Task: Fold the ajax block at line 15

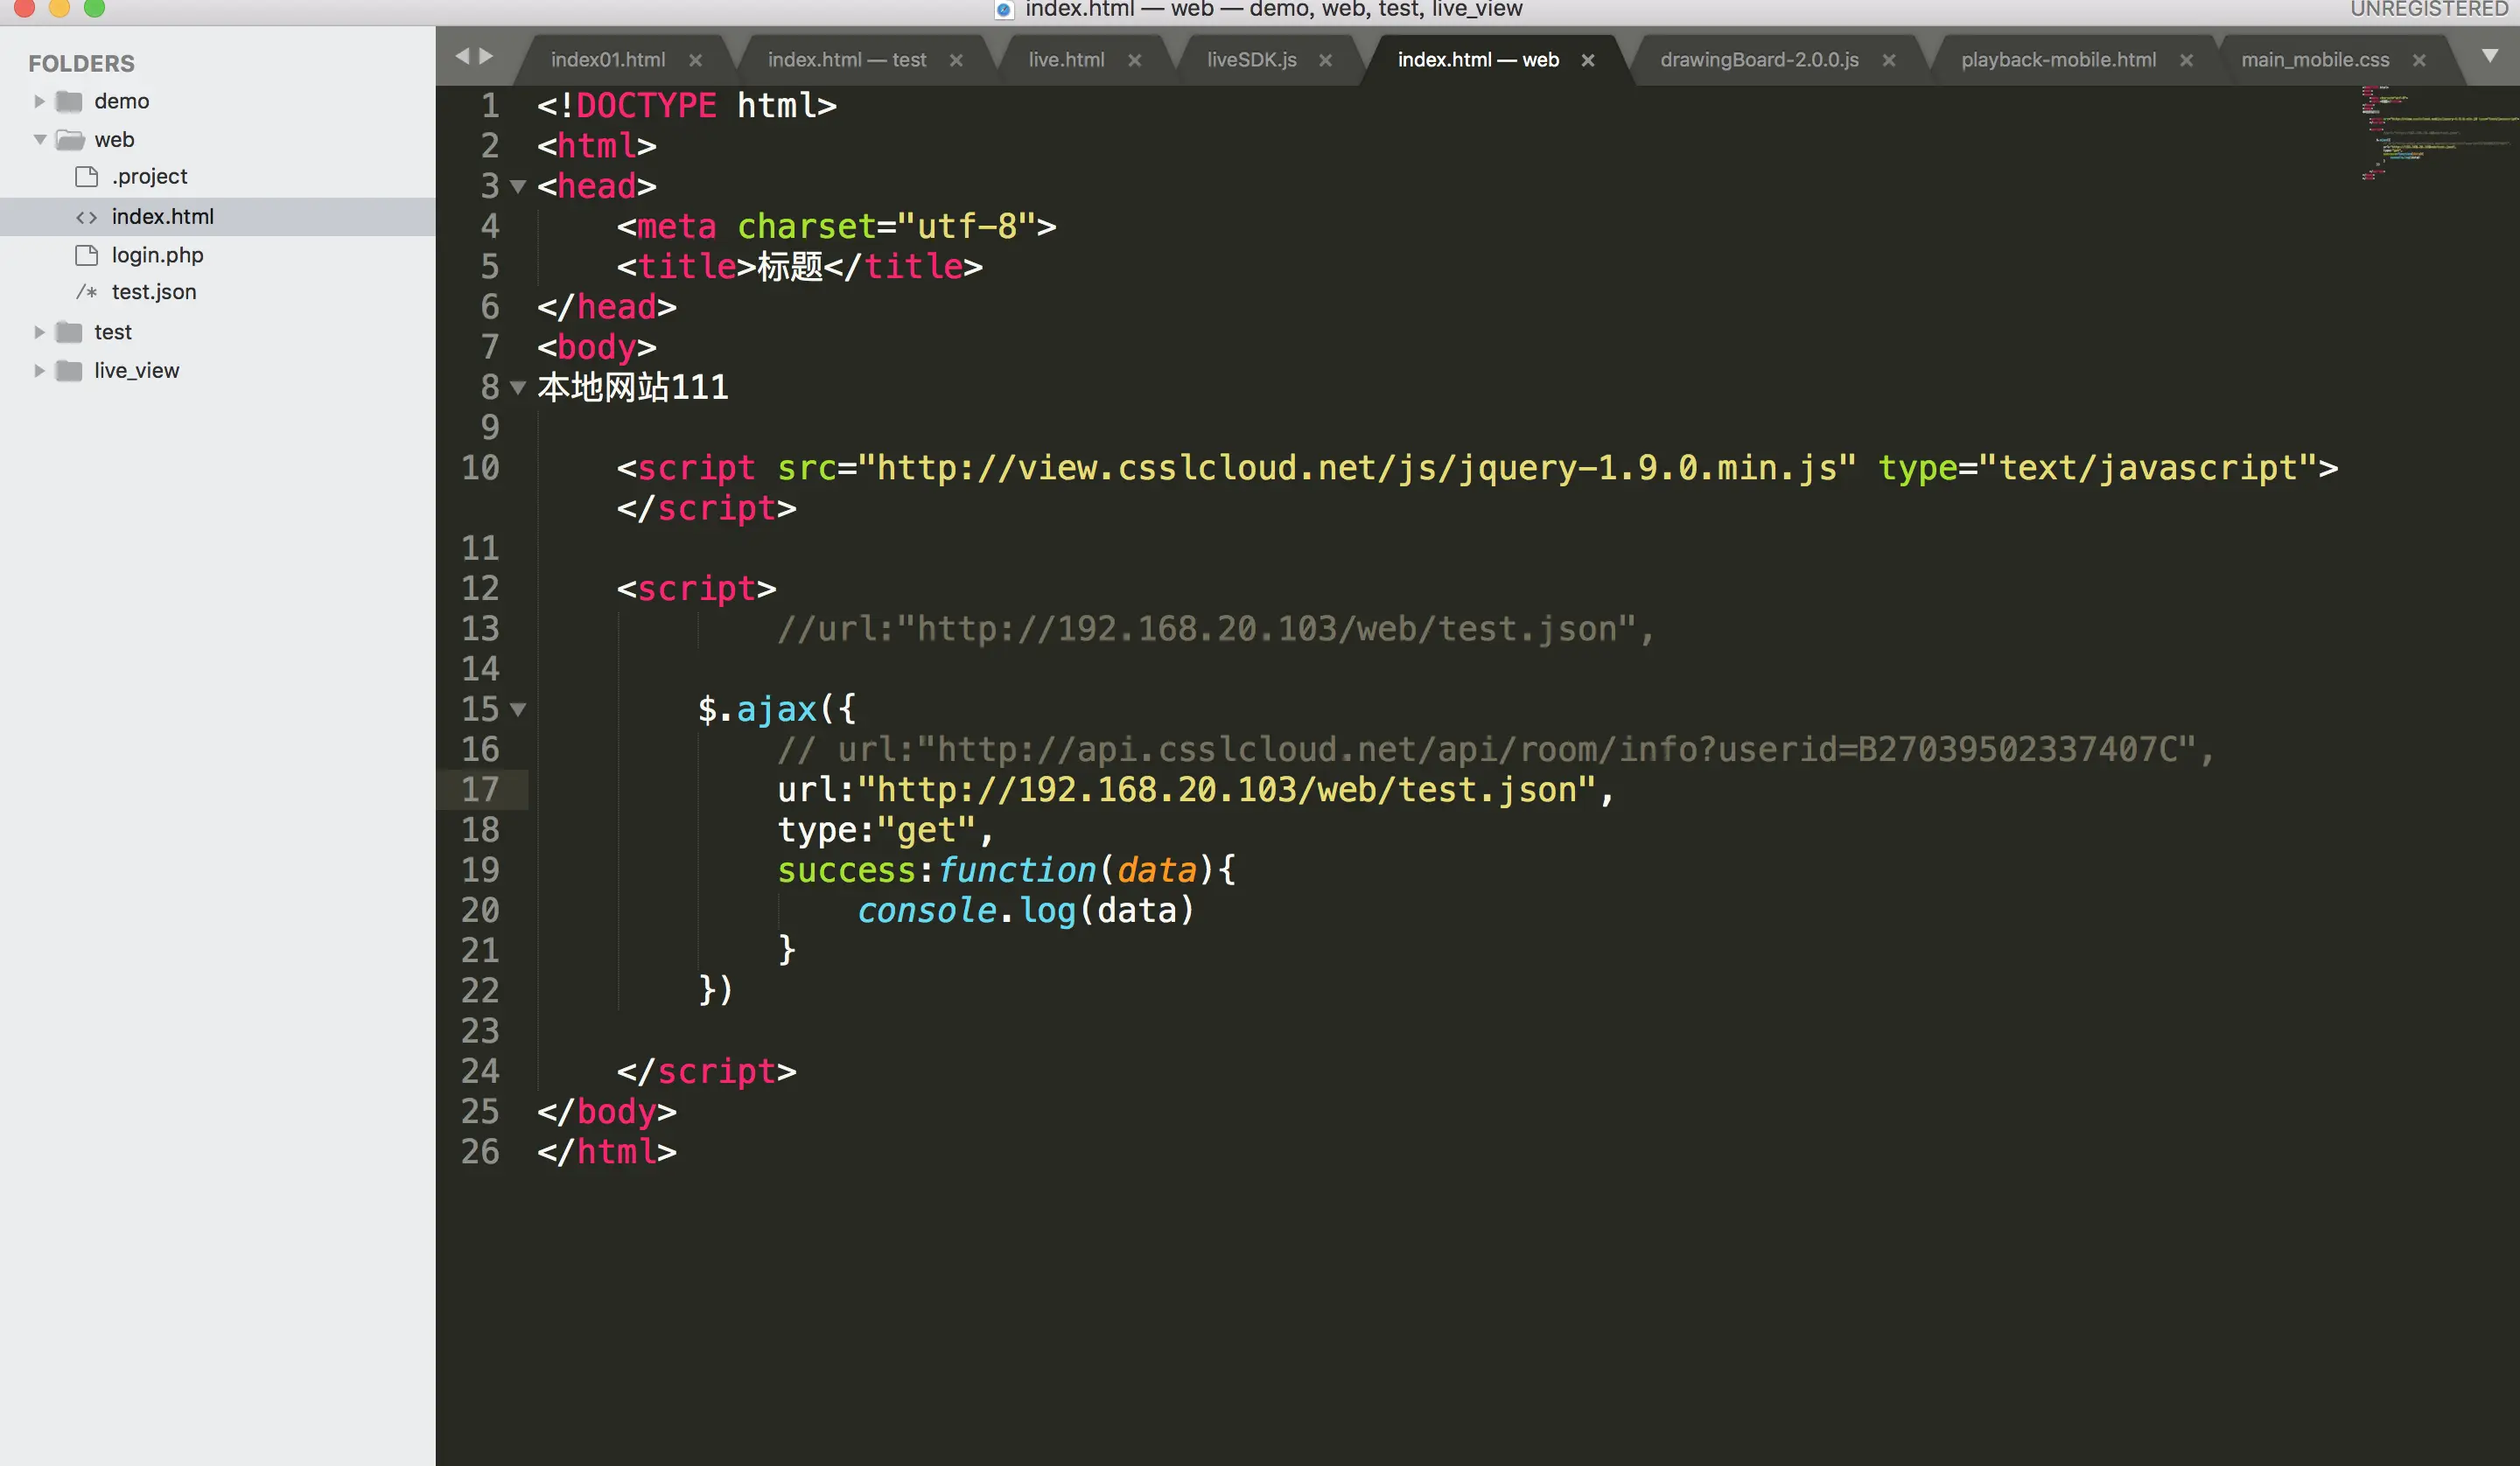Action: (x=518, y=710)
